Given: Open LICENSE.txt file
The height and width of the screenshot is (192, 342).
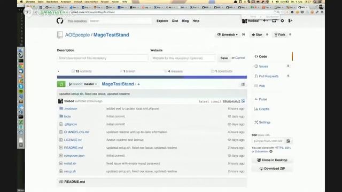Looking at the screenshot, I should [73, 140].
